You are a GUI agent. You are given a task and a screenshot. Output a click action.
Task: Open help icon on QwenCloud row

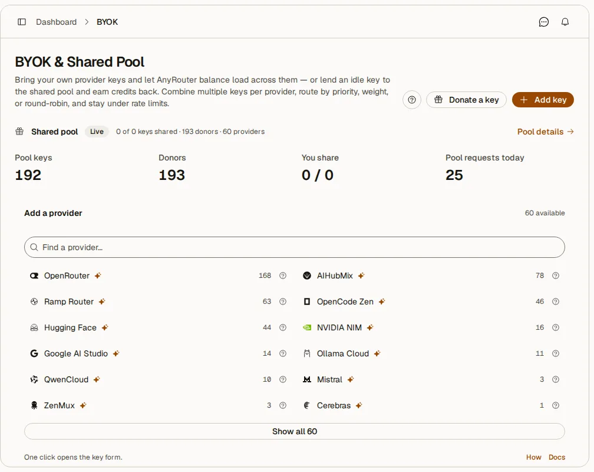tap(283, 379)
